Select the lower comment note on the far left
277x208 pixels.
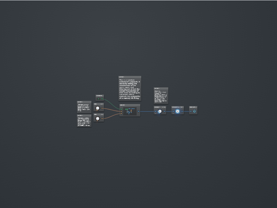84,121
